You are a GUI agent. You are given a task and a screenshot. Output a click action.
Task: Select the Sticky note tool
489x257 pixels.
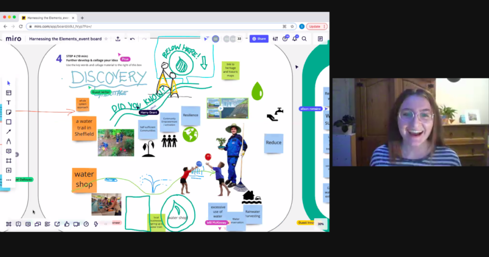pos(9,112)
